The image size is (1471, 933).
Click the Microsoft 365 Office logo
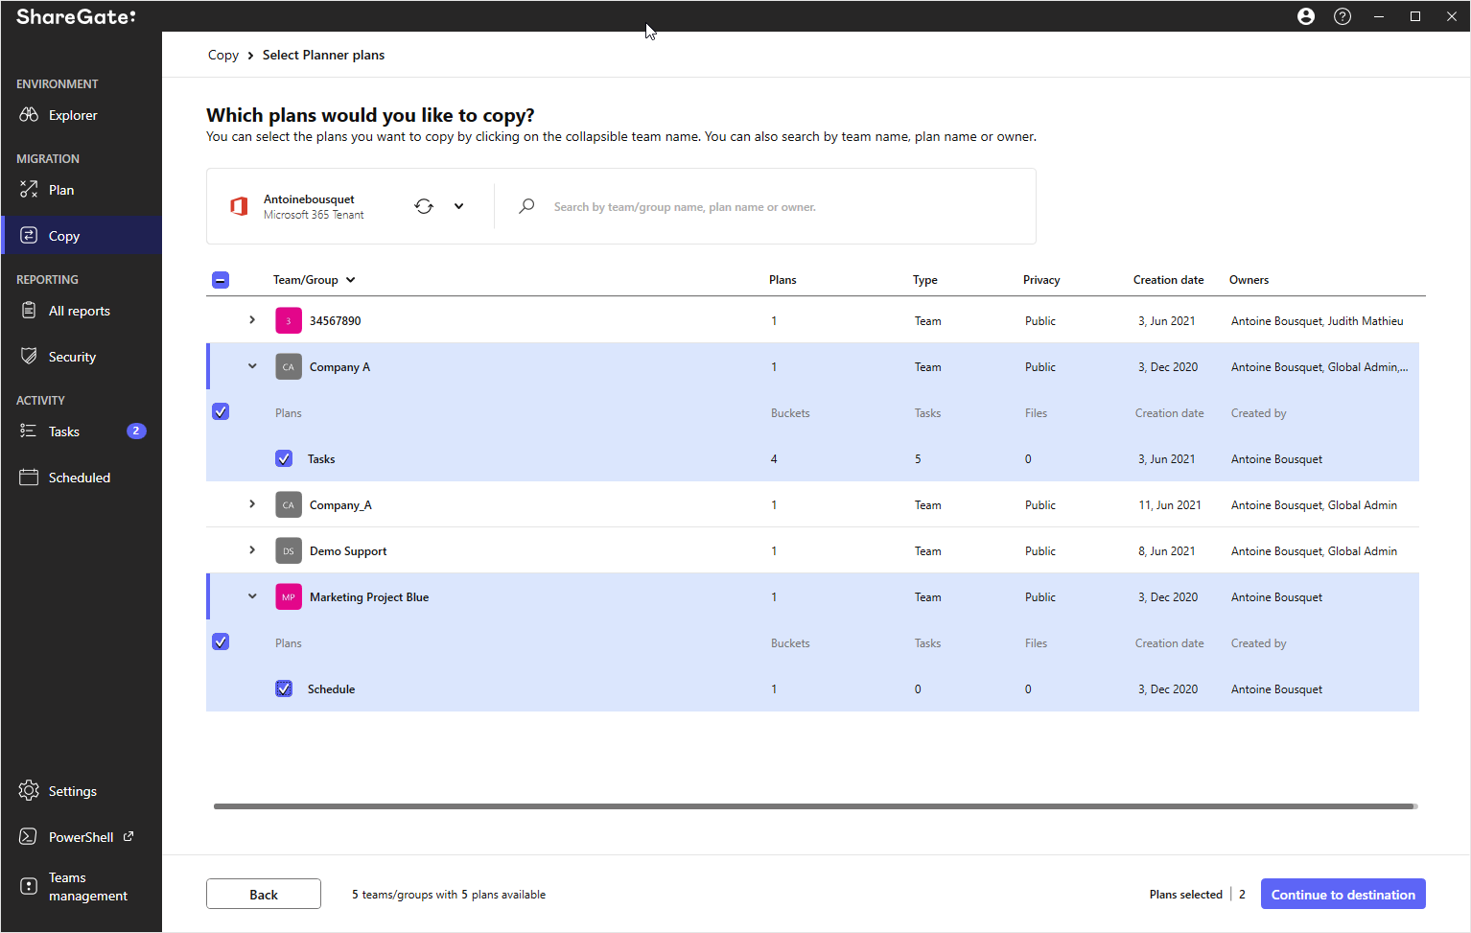239,206
